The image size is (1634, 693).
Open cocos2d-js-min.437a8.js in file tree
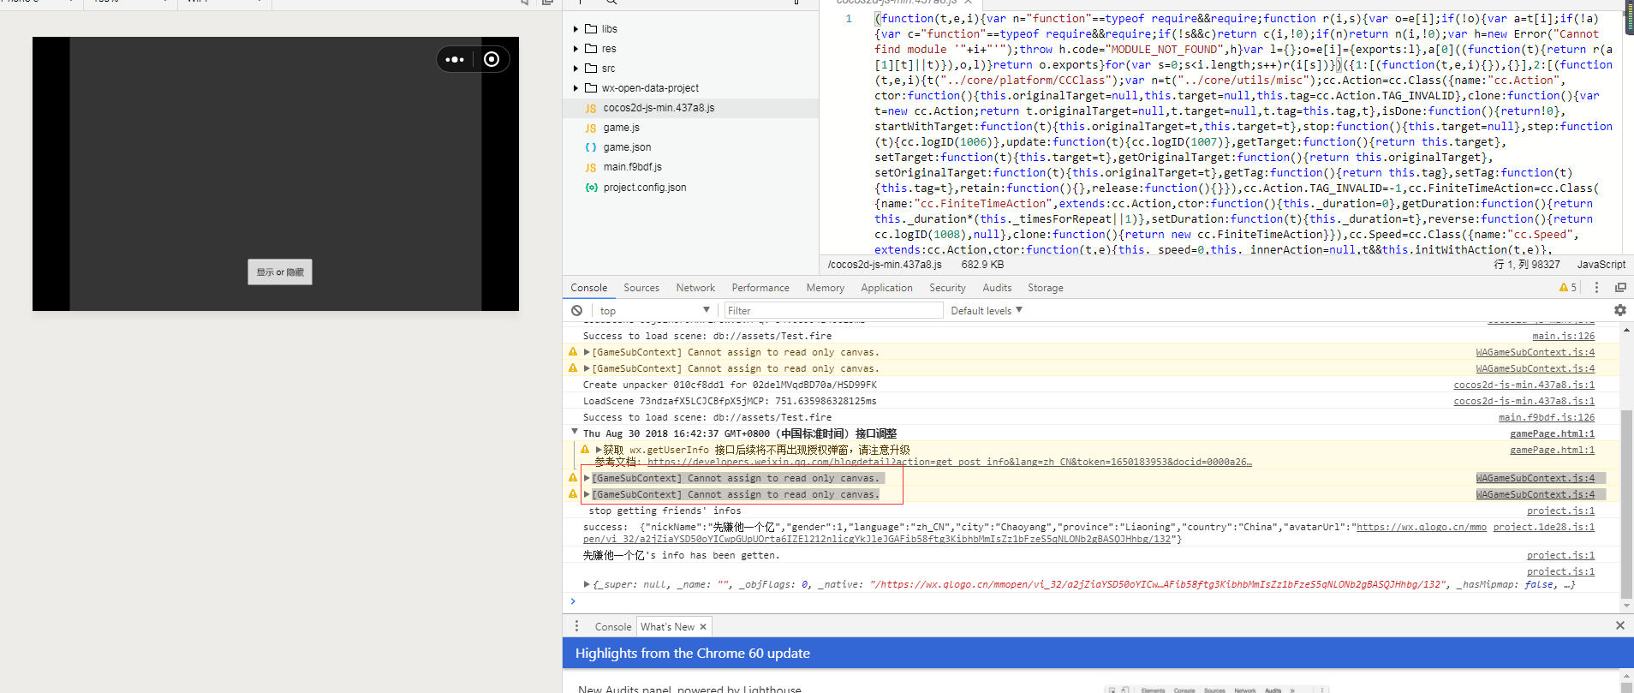[659, 108]
